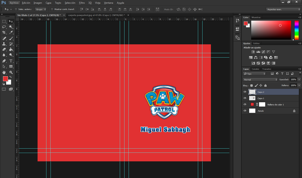Click the hue spectrum bar
This screenshot has width=302, height=178.
pos(296,30)
